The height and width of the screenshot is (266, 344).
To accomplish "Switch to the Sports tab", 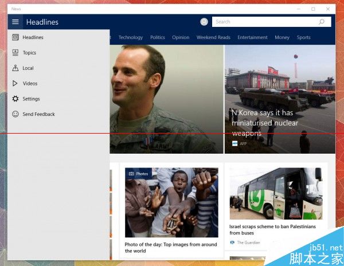I will tap(304, 37).
